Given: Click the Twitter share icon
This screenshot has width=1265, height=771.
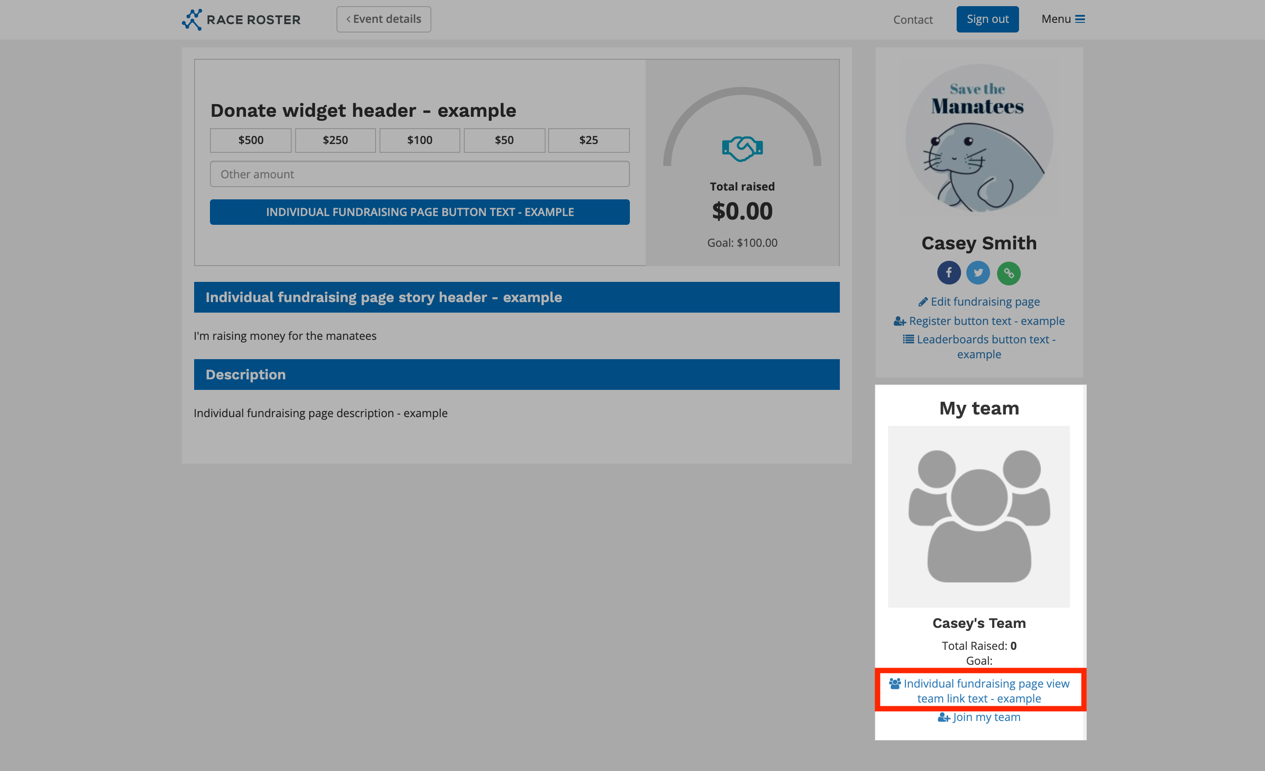Looking at the screenshot, I should pos(978,273).
